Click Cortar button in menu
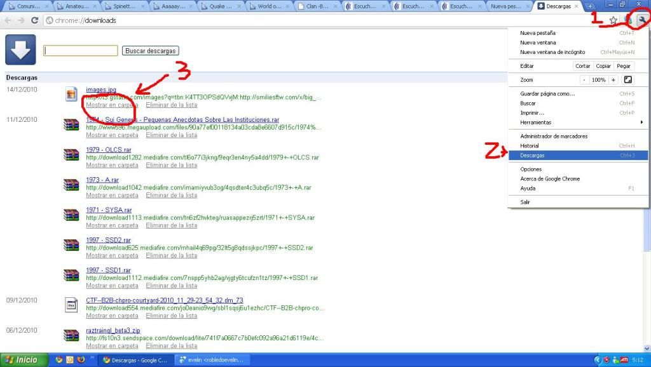 (582, 66)
